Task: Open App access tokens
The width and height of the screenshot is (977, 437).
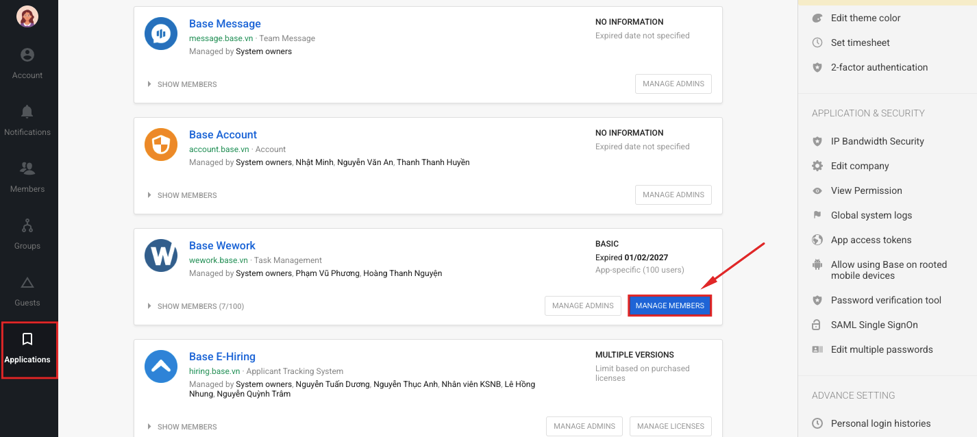Action: [871, 240]
